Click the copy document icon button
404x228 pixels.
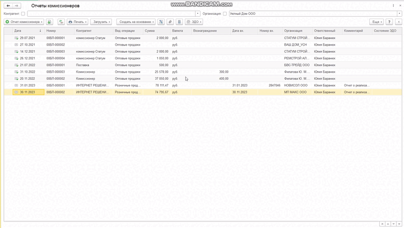point(49,22)
